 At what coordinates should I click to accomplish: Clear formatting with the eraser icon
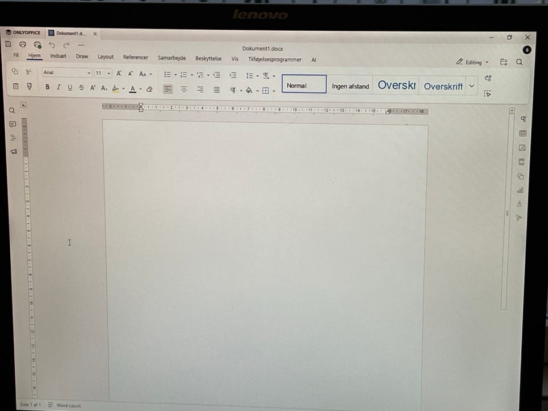[150, 89]
